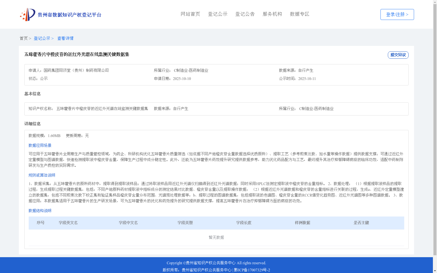Click the 字段英文名 column header
Viewport: 437px width, 273px height.
click(x=68, y=223)
